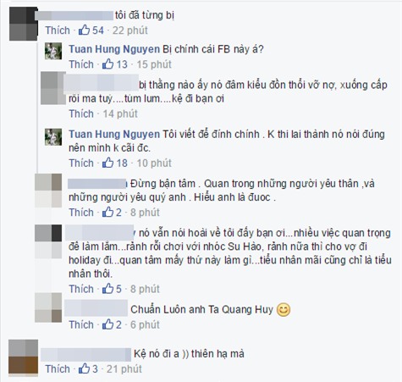Click the thumbs-up icon showing 3 likes
This screenshot has height=382, width=402.
point(84,368)
